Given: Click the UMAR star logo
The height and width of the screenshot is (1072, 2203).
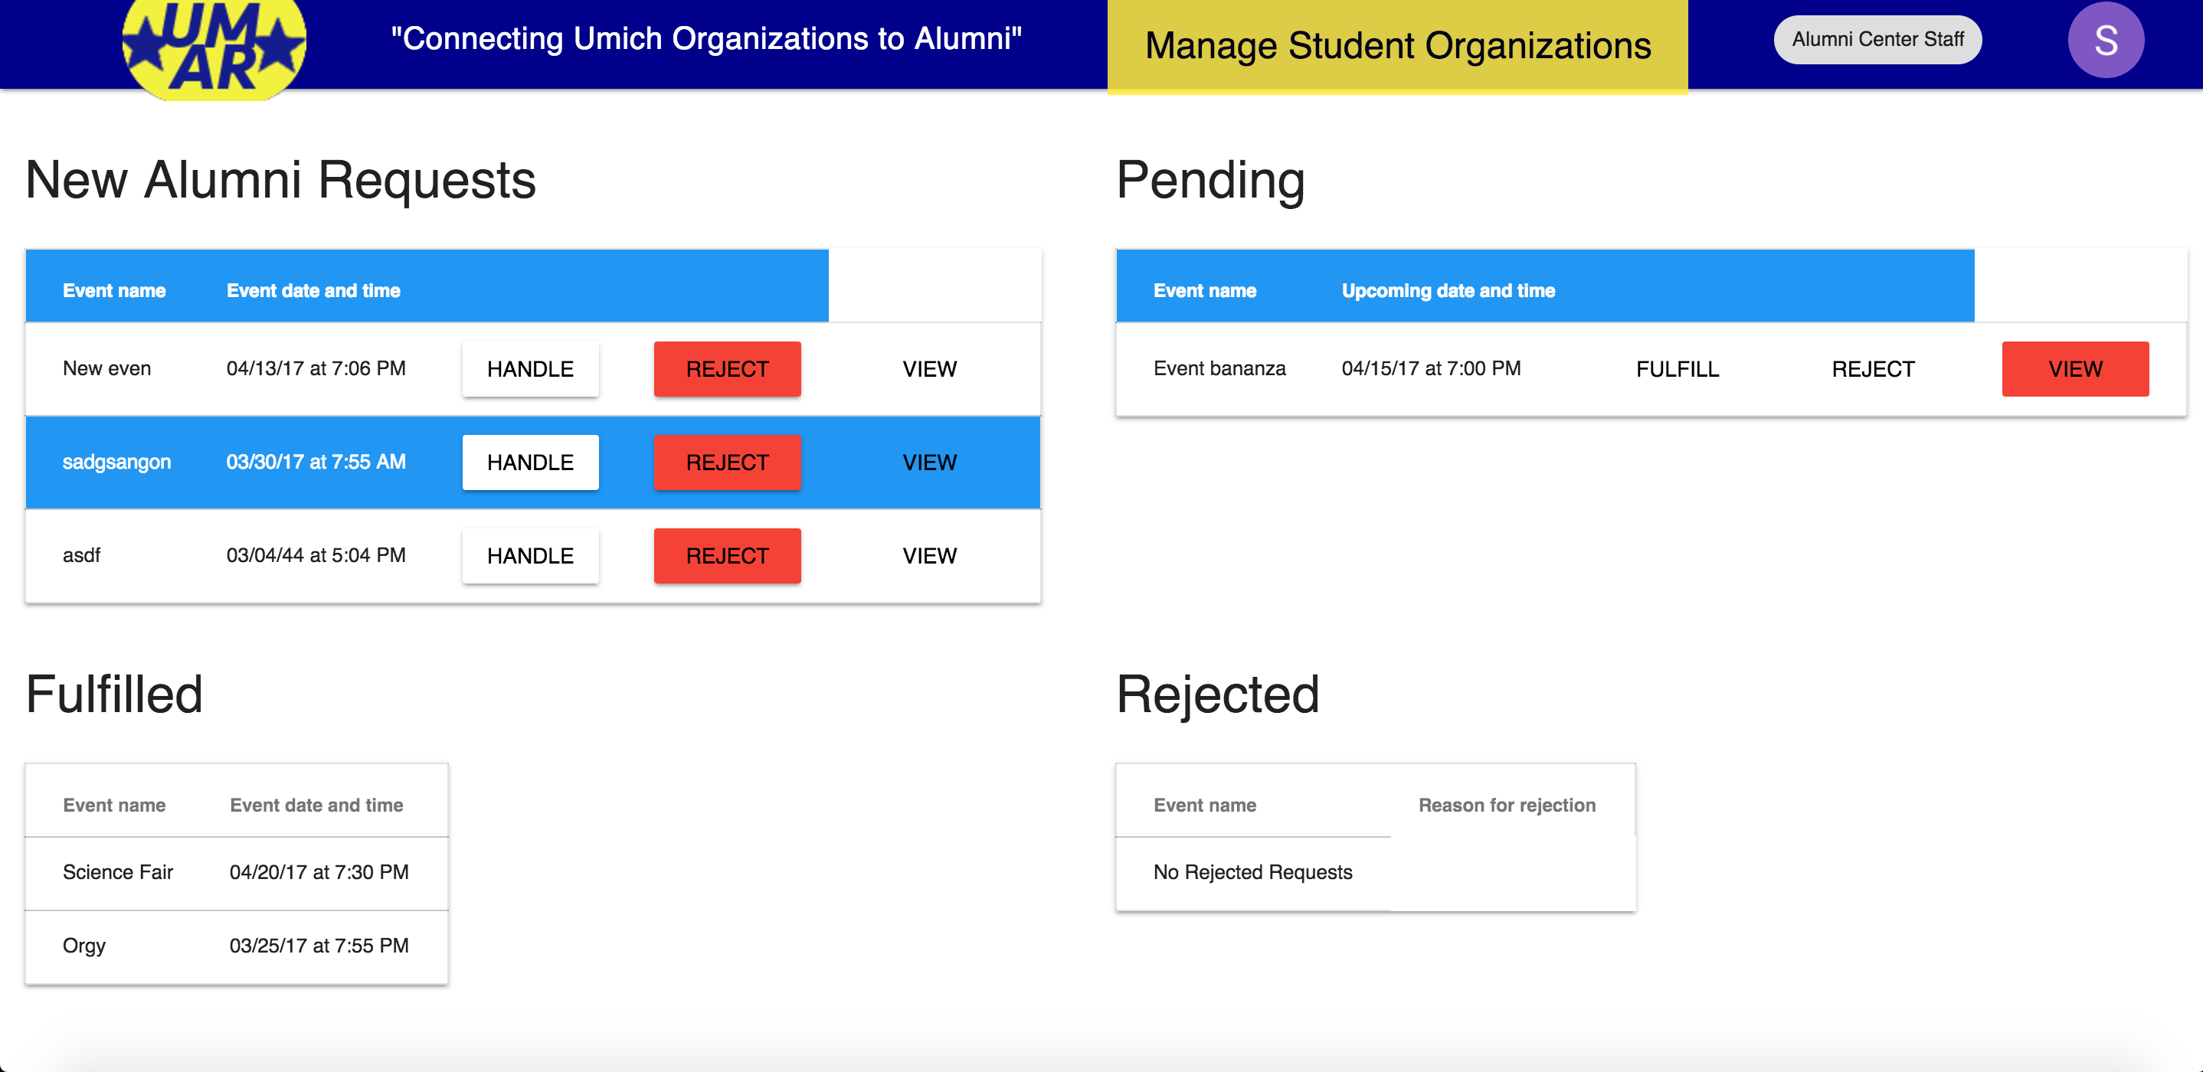Looking at the screenshot, I should tap(214, 47).
